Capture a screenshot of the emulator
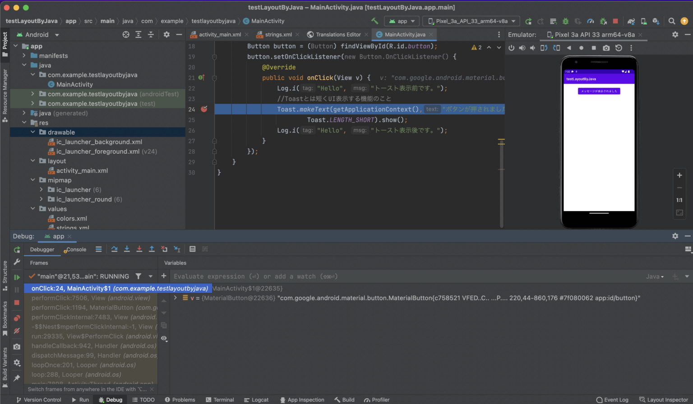693x404 pixels. [607, 48]
